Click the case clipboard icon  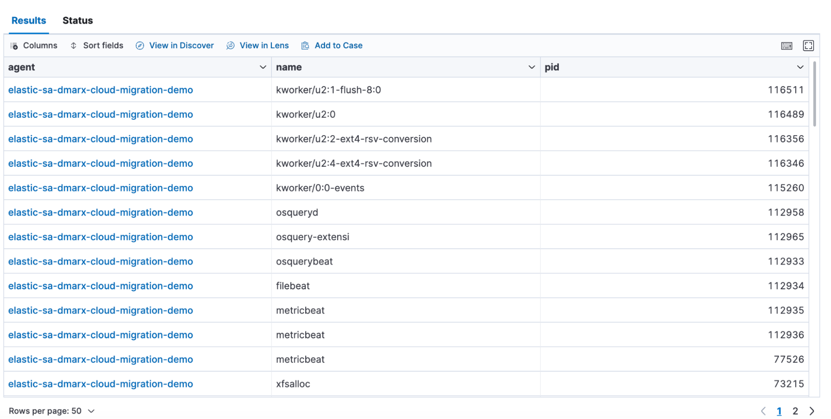point(305,46)
